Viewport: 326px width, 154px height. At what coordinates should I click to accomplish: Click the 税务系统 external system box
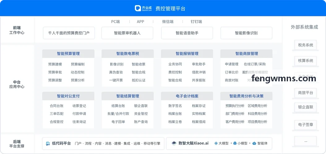click(x=305, y=45)
